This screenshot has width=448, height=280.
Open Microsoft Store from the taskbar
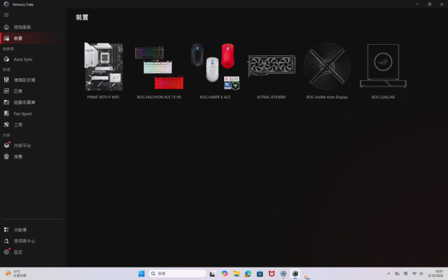pyautogui.click(x=260, y=274)
